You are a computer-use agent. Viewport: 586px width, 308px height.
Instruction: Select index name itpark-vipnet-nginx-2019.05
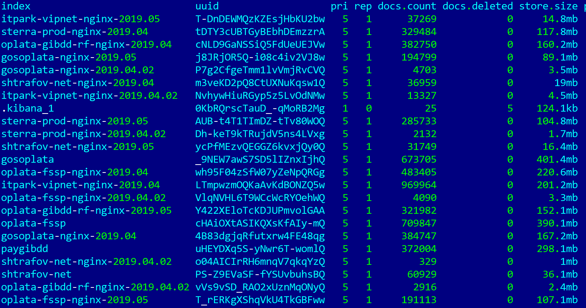click(x=81, y=19)
